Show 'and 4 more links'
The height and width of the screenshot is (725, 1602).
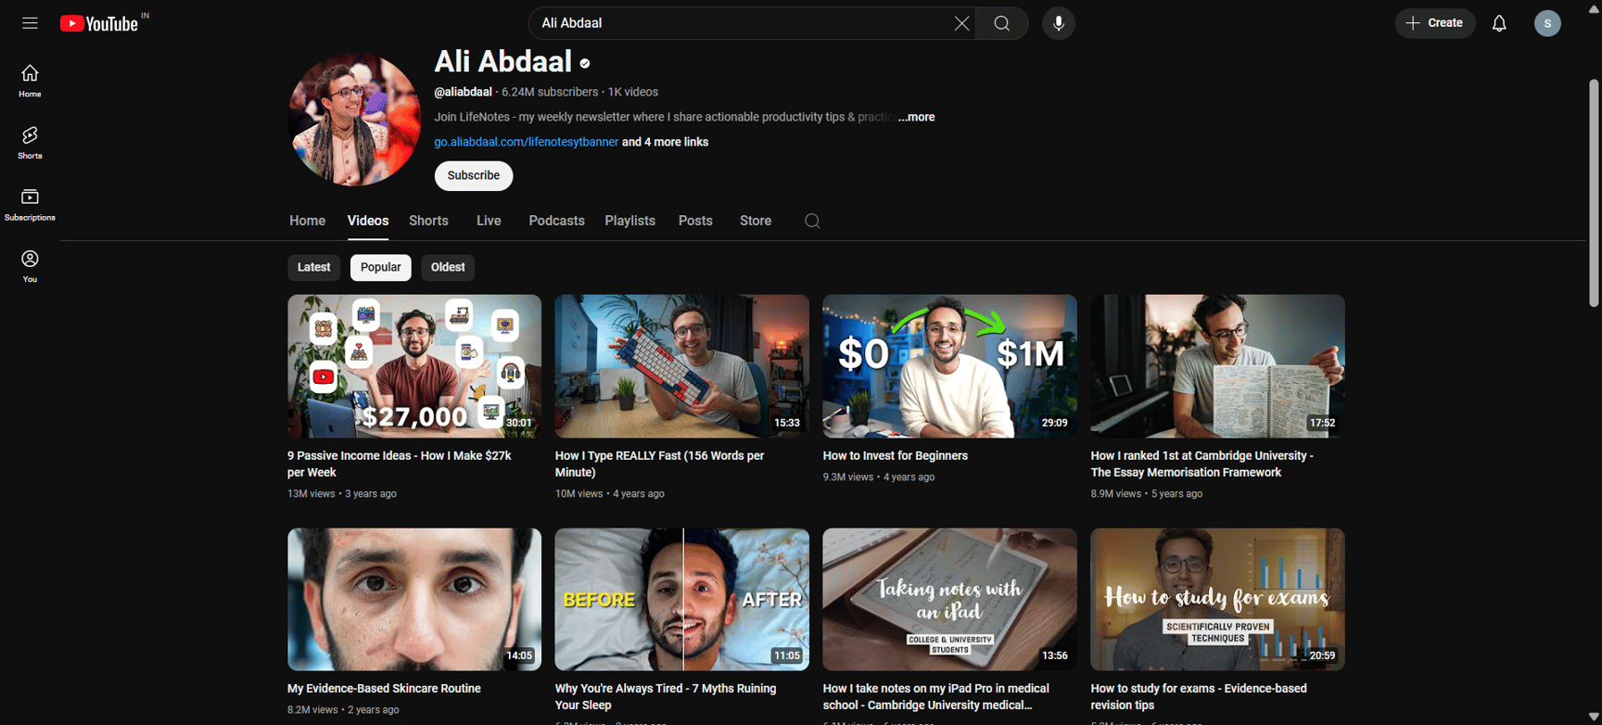click(665, 142)
